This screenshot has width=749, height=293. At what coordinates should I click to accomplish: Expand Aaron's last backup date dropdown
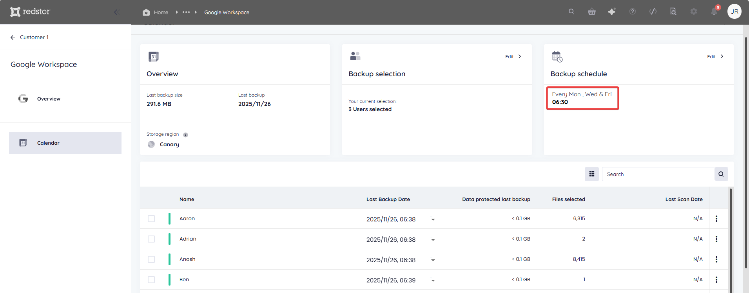[x=433, y=219]
